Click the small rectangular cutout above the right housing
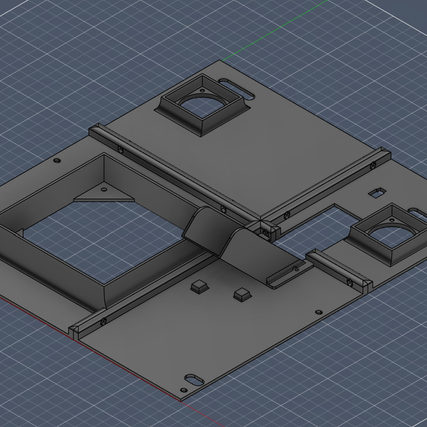This screenshot has width=427, height=427. tap(377, 193)
